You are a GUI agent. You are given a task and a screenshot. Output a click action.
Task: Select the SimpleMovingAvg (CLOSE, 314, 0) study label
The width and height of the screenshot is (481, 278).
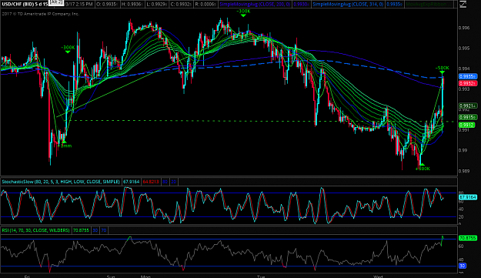tap(348, 5)
